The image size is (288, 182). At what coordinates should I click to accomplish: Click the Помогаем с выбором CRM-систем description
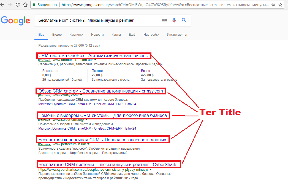pos(75,124)
